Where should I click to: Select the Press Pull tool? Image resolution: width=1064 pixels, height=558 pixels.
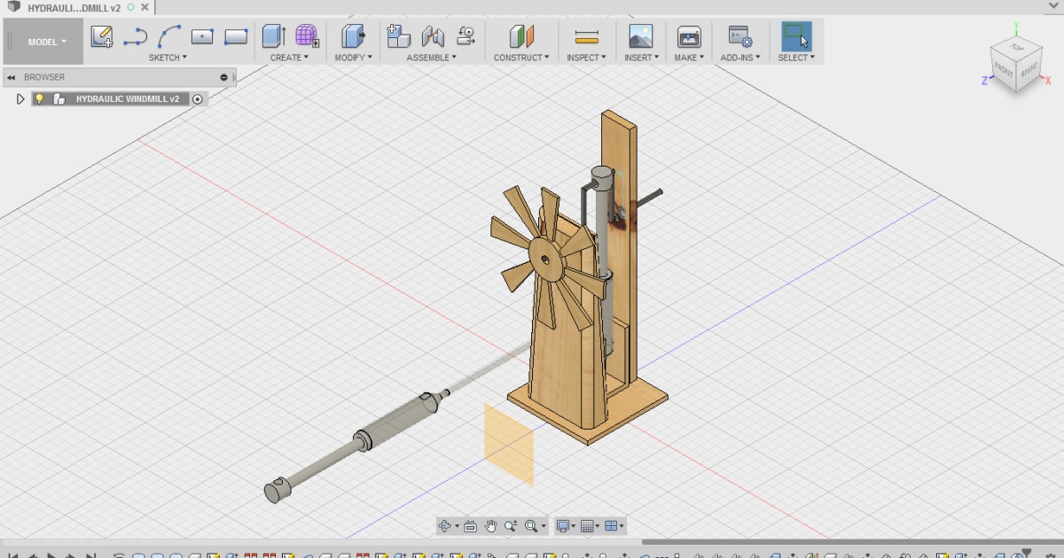pyautogui.click(x=353, y=37)
